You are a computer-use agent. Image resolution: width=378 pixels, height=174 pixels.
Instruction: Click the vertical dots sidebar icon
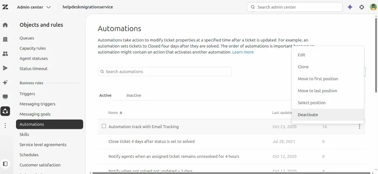5,125
